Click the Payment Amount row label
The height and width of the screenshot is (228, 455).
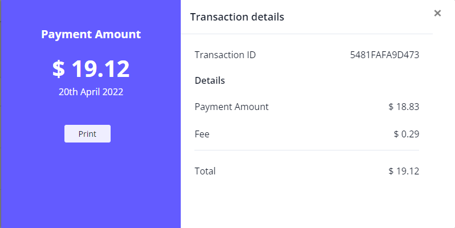pos(231,107)
